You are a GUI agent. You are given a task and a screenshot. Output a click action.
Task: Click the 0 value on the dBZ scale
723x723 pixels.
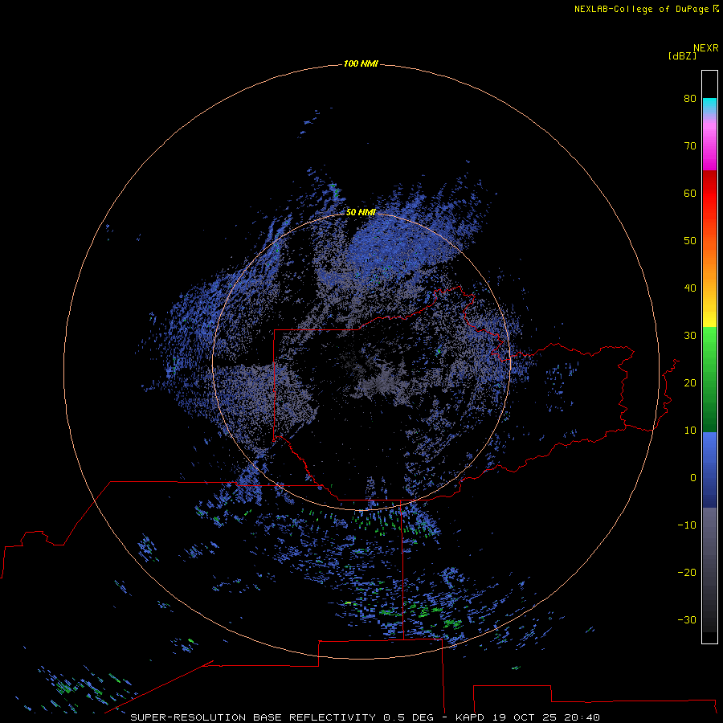pos(693,478)
